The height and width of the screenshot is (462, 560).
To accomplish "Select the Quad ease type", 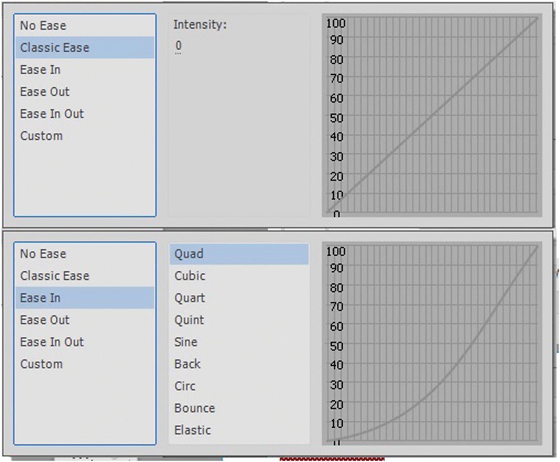I will coord(189,254).
